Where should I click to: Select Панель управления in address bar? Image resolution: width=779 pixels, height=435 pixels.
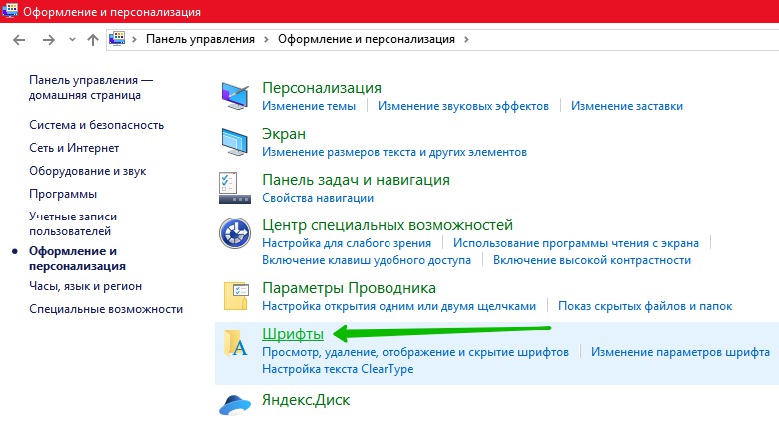(x=200, y=39)
